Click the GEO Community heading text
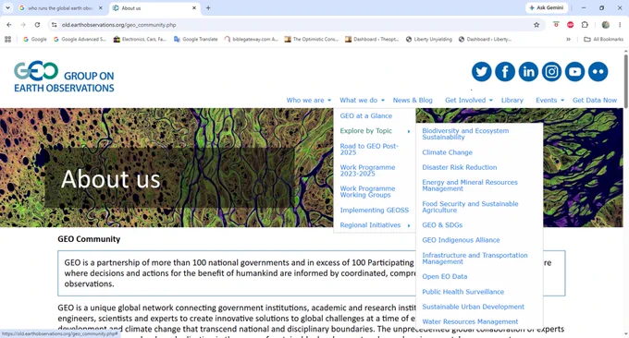Image resolution: width=629 pixels, height=338 pixels. pos(89,239)
